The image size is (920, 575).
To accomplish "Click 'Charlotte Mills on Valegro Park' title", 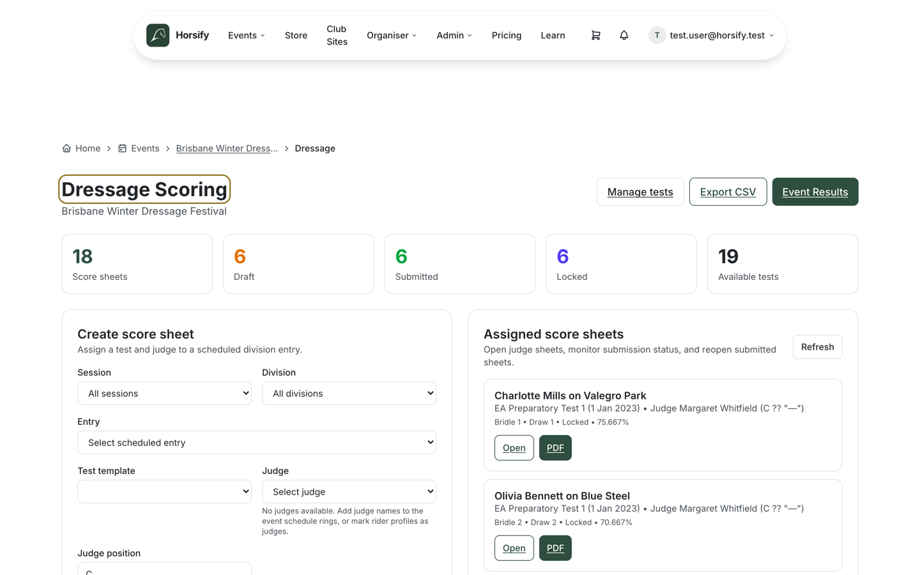I will coord(571,395).
